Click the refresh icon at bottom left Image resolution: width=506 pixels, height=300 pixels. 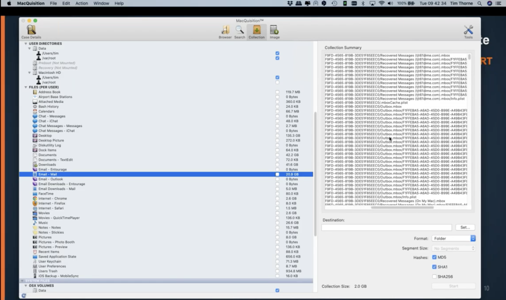pyautogui.click(x=24, y=296)
